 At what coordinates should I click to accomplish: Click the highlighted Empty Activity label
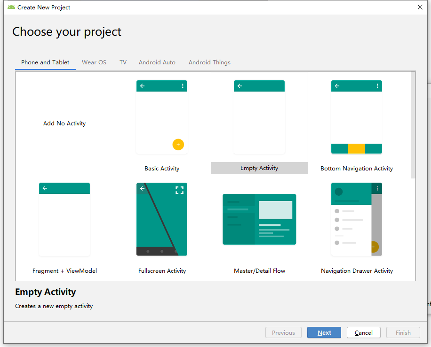pos(259,168)
